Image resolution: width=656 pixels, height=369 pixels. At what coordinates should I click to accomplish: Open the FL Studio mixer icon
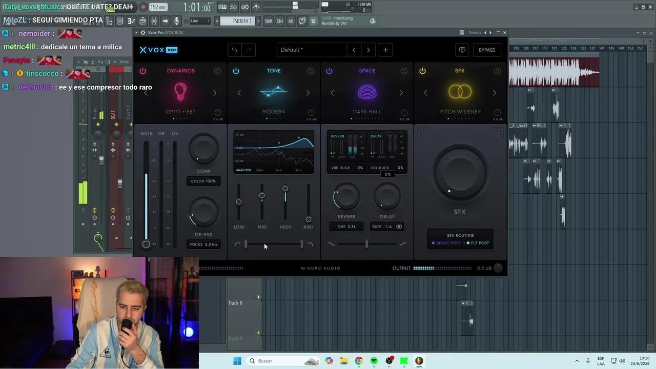[154, 21]
